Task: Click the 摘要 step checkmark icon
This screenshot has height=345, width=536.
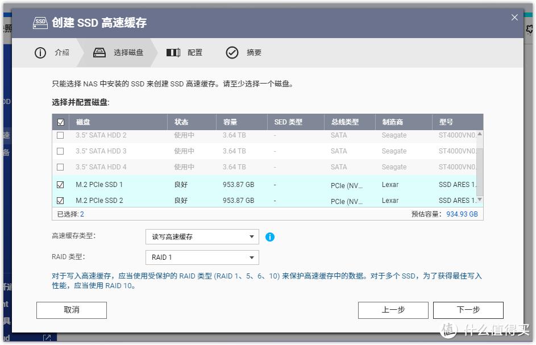Action: [232, 52]
